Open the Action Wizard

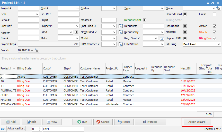pos(197,122)
